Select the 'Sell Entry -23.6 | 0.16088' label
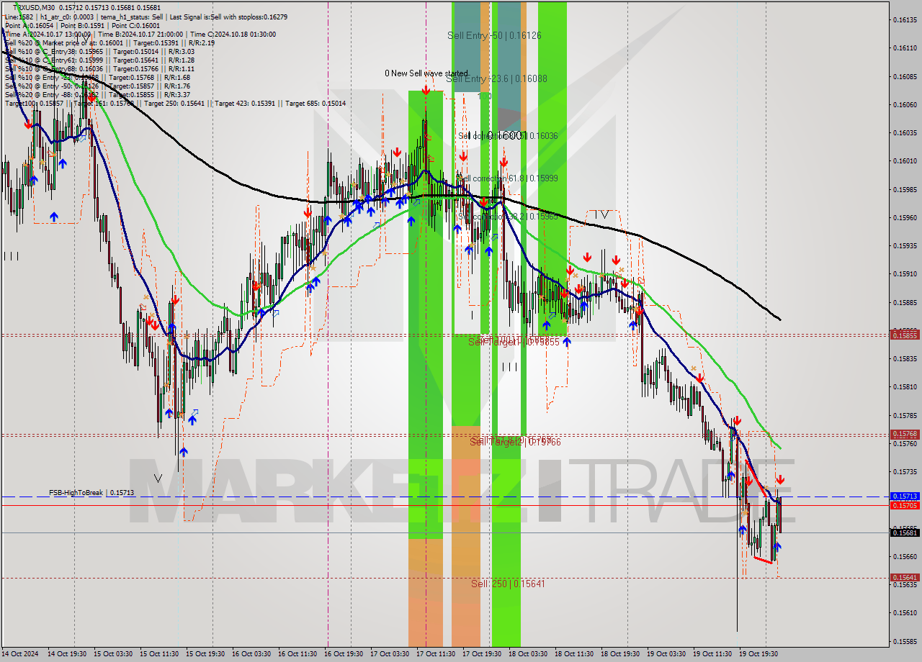Screen dimensions: 922x662 (x=496, y=79)
